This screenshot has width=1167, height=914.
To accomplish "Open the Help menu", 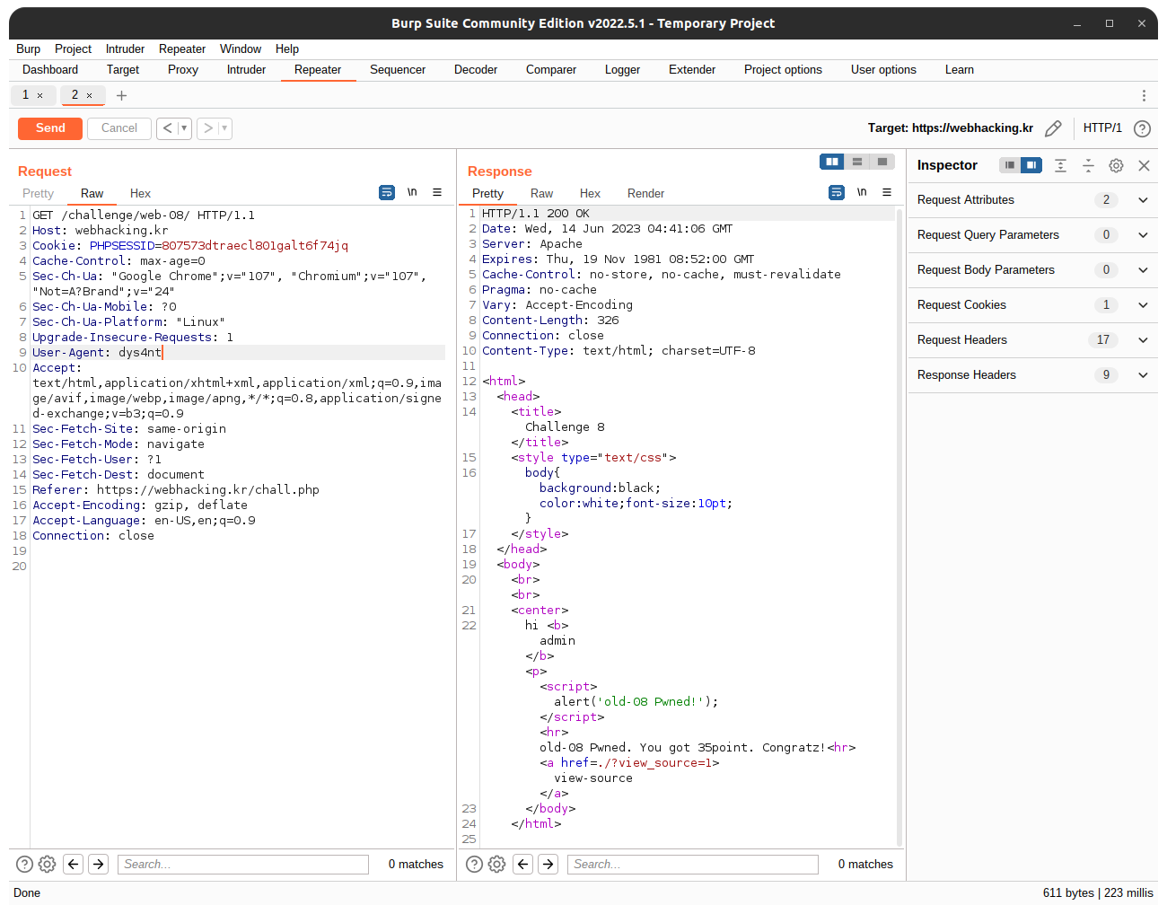I will pos(287,48).
